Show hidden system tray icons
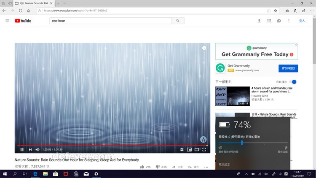The image size is (316, 178). click(246, 174)
